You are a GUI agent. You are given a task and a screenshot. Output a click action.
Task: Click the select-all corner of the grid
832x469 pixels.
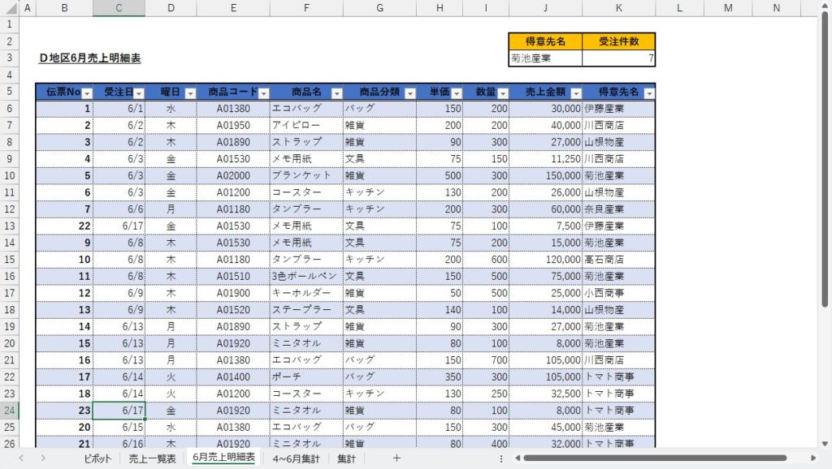click(x=8, y=8)
